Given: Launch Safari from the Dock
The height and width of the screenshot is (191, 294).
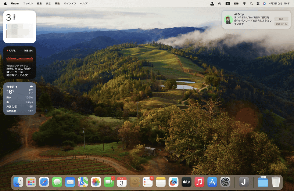Looking at the screenshot, I should (x=44, y=182).
